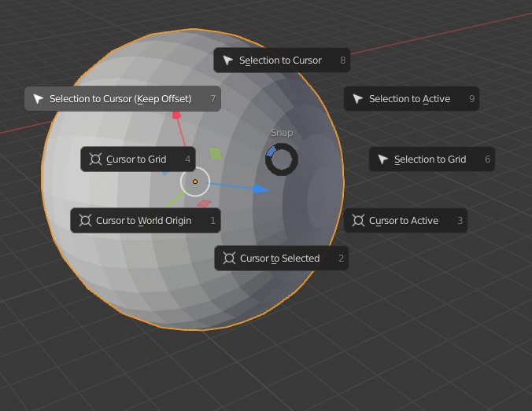This screenshot has width=532, height=411.
Task: Select Selection to Cursor (Keep Offset) option
Action: pyautogui.click(x=123, y=98)
